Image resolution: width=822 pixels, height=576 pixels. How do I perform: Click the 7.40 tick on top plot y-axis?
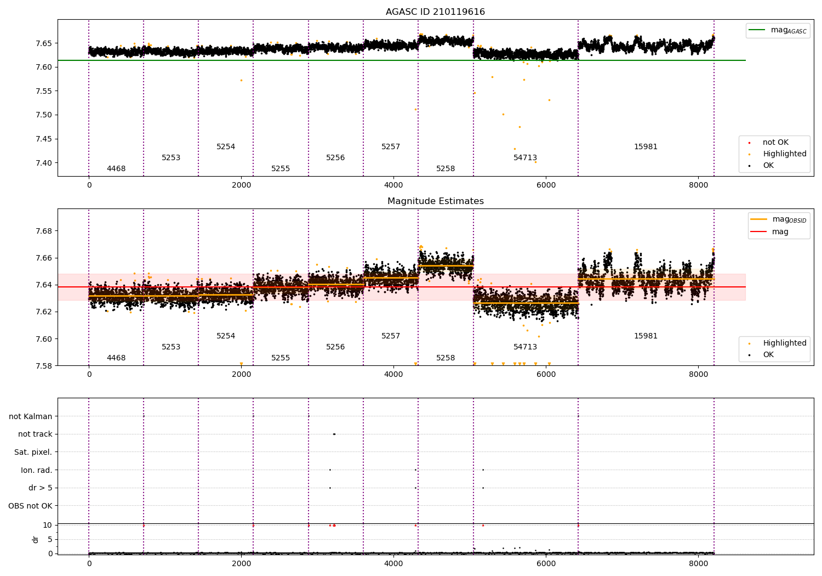click(x=44, y=163)
